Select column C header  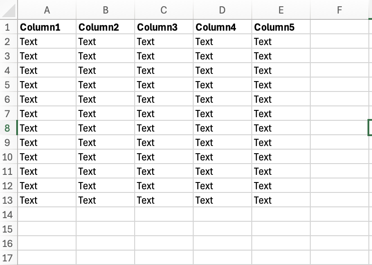click(x=164, y=10)
